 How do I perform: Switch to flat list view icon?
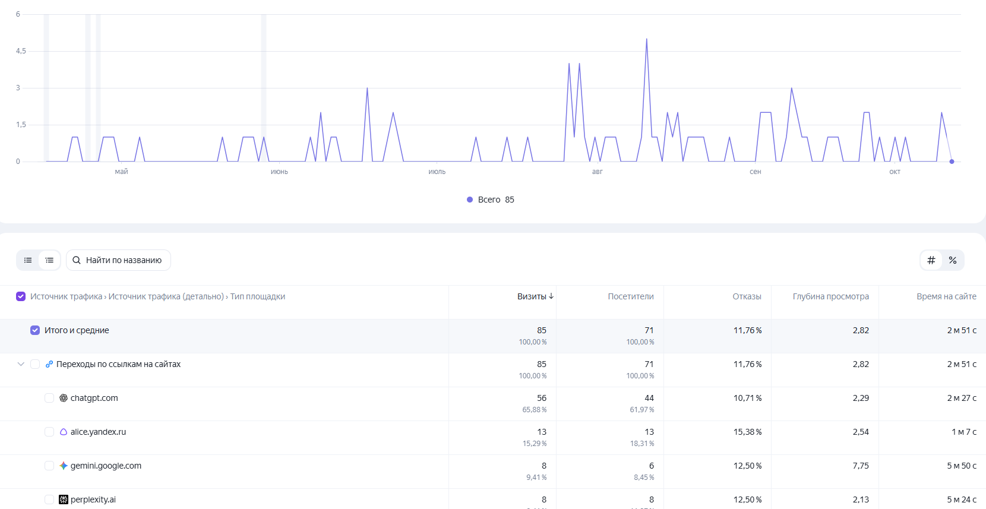[x=28, y=260]
